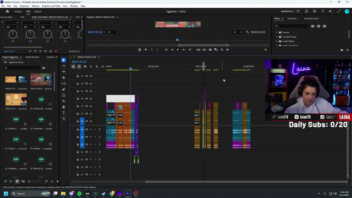Click record button in Audio Track Mixer
This screenshot has width=352, height=198.
point(56,51)
